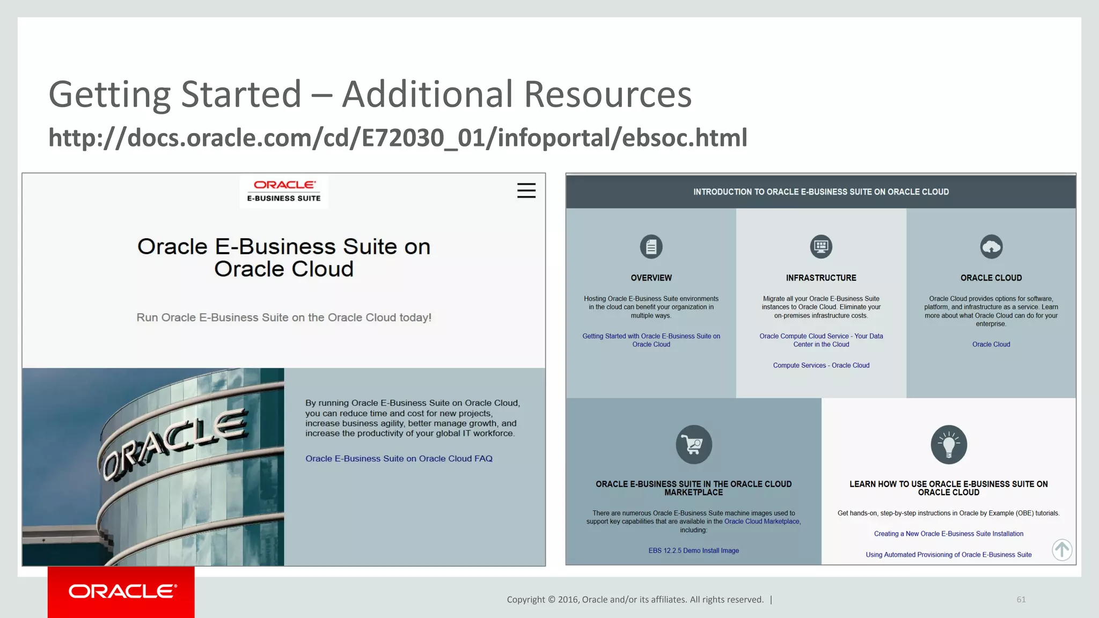1099x618 pixels.
Task: Click the Infrastructure monitor icon
Action: 821,247
